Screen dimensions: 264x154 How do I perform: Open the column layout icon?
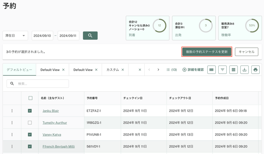(211, 70)
